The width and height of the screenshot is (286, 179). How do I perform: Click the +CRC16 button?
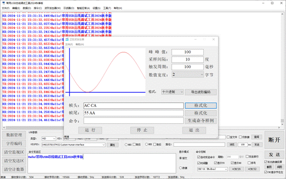236,169
